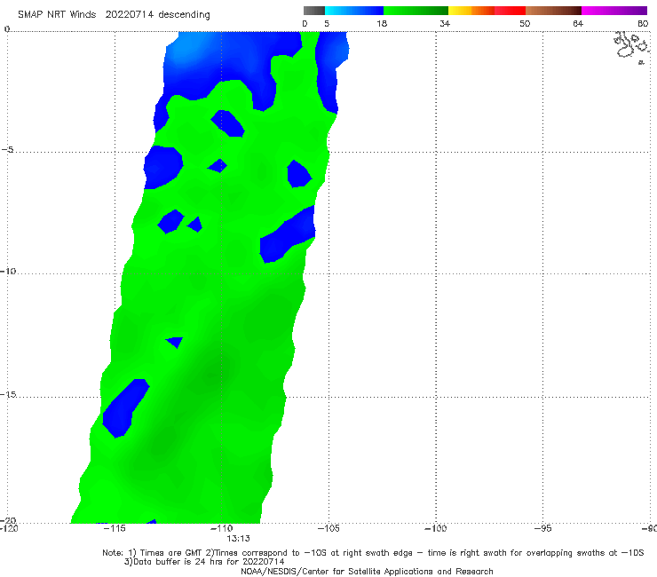Click the colorbar label '18'
This screenshot has width=657, height=577.
point(382,23)
